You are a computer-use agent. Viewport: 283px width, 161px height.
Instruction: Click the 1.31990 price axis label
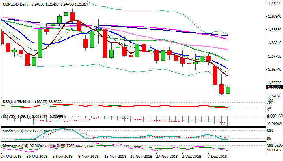pyautogui.click(x=275, y=4)
